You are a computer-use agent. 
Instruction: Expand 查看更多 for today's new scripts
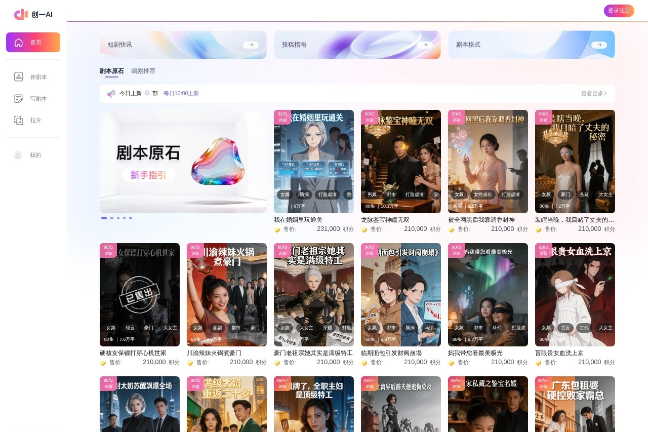tap(594, 94)
